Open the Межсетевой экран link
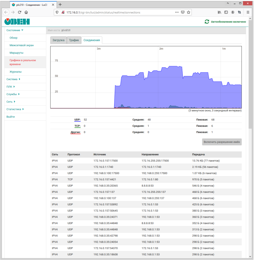Screen dimensions: 255x261 pyautogui.click(x=22, y=45)
